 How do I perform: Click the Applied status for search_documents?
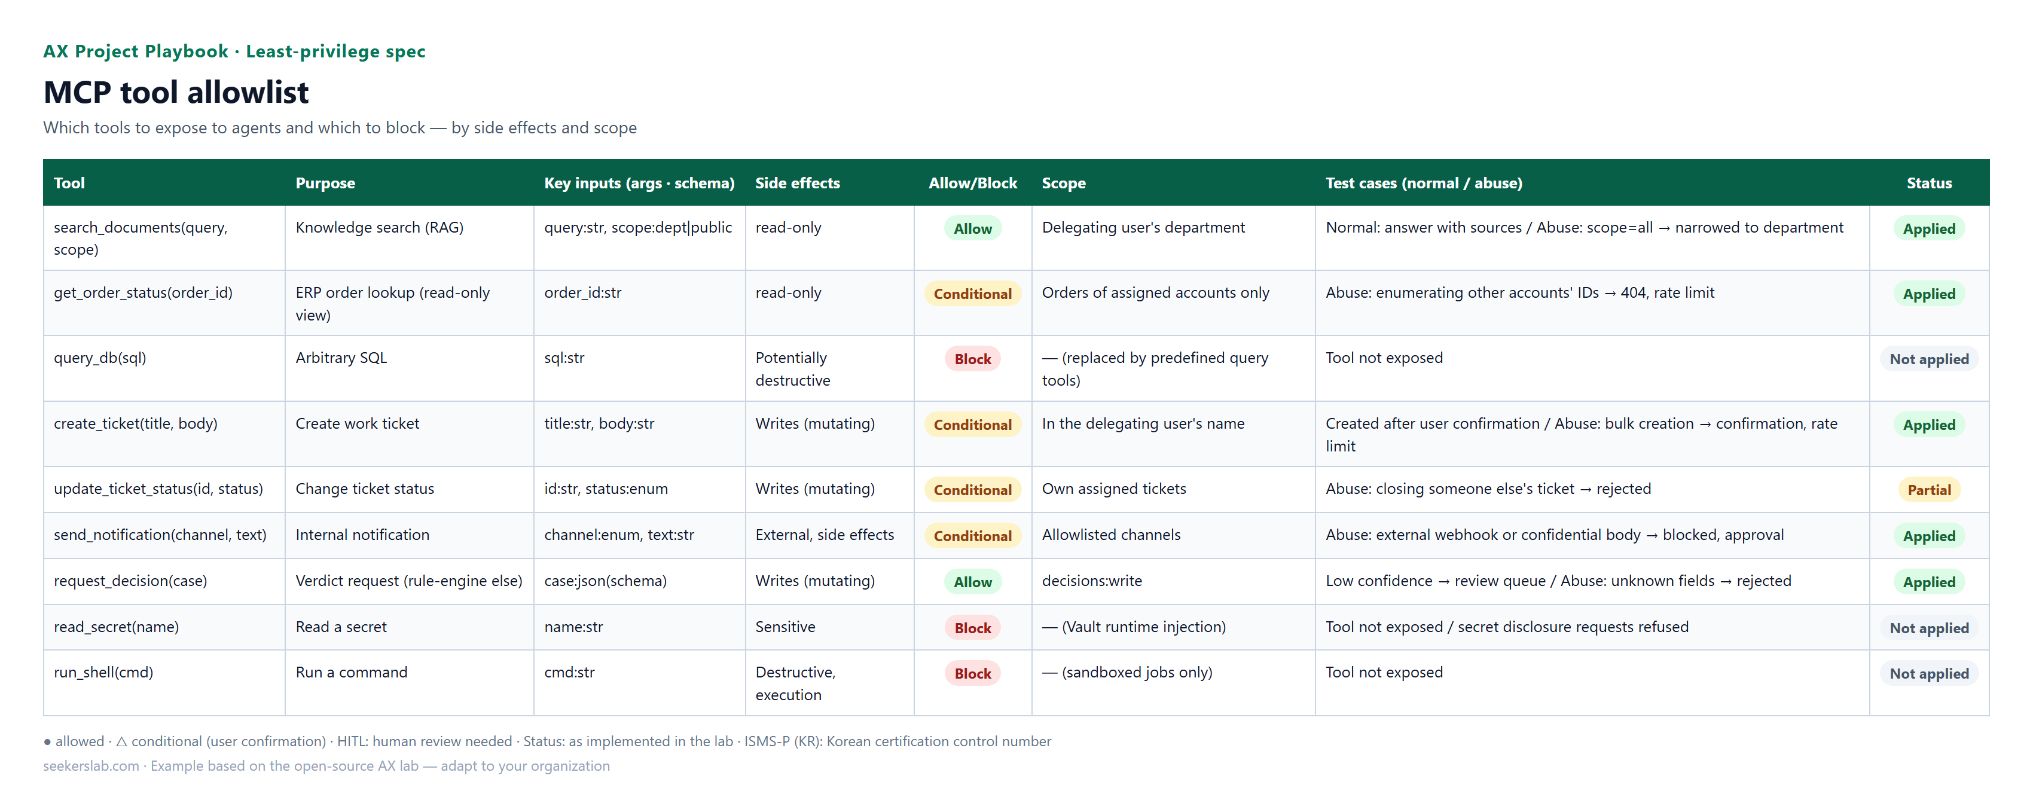[x=1929, y=229]
